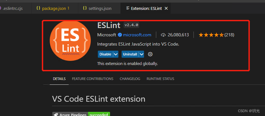
Task: Click the v2.4.0 version badge
Action: pyautogui.click(x=131, y=25)
